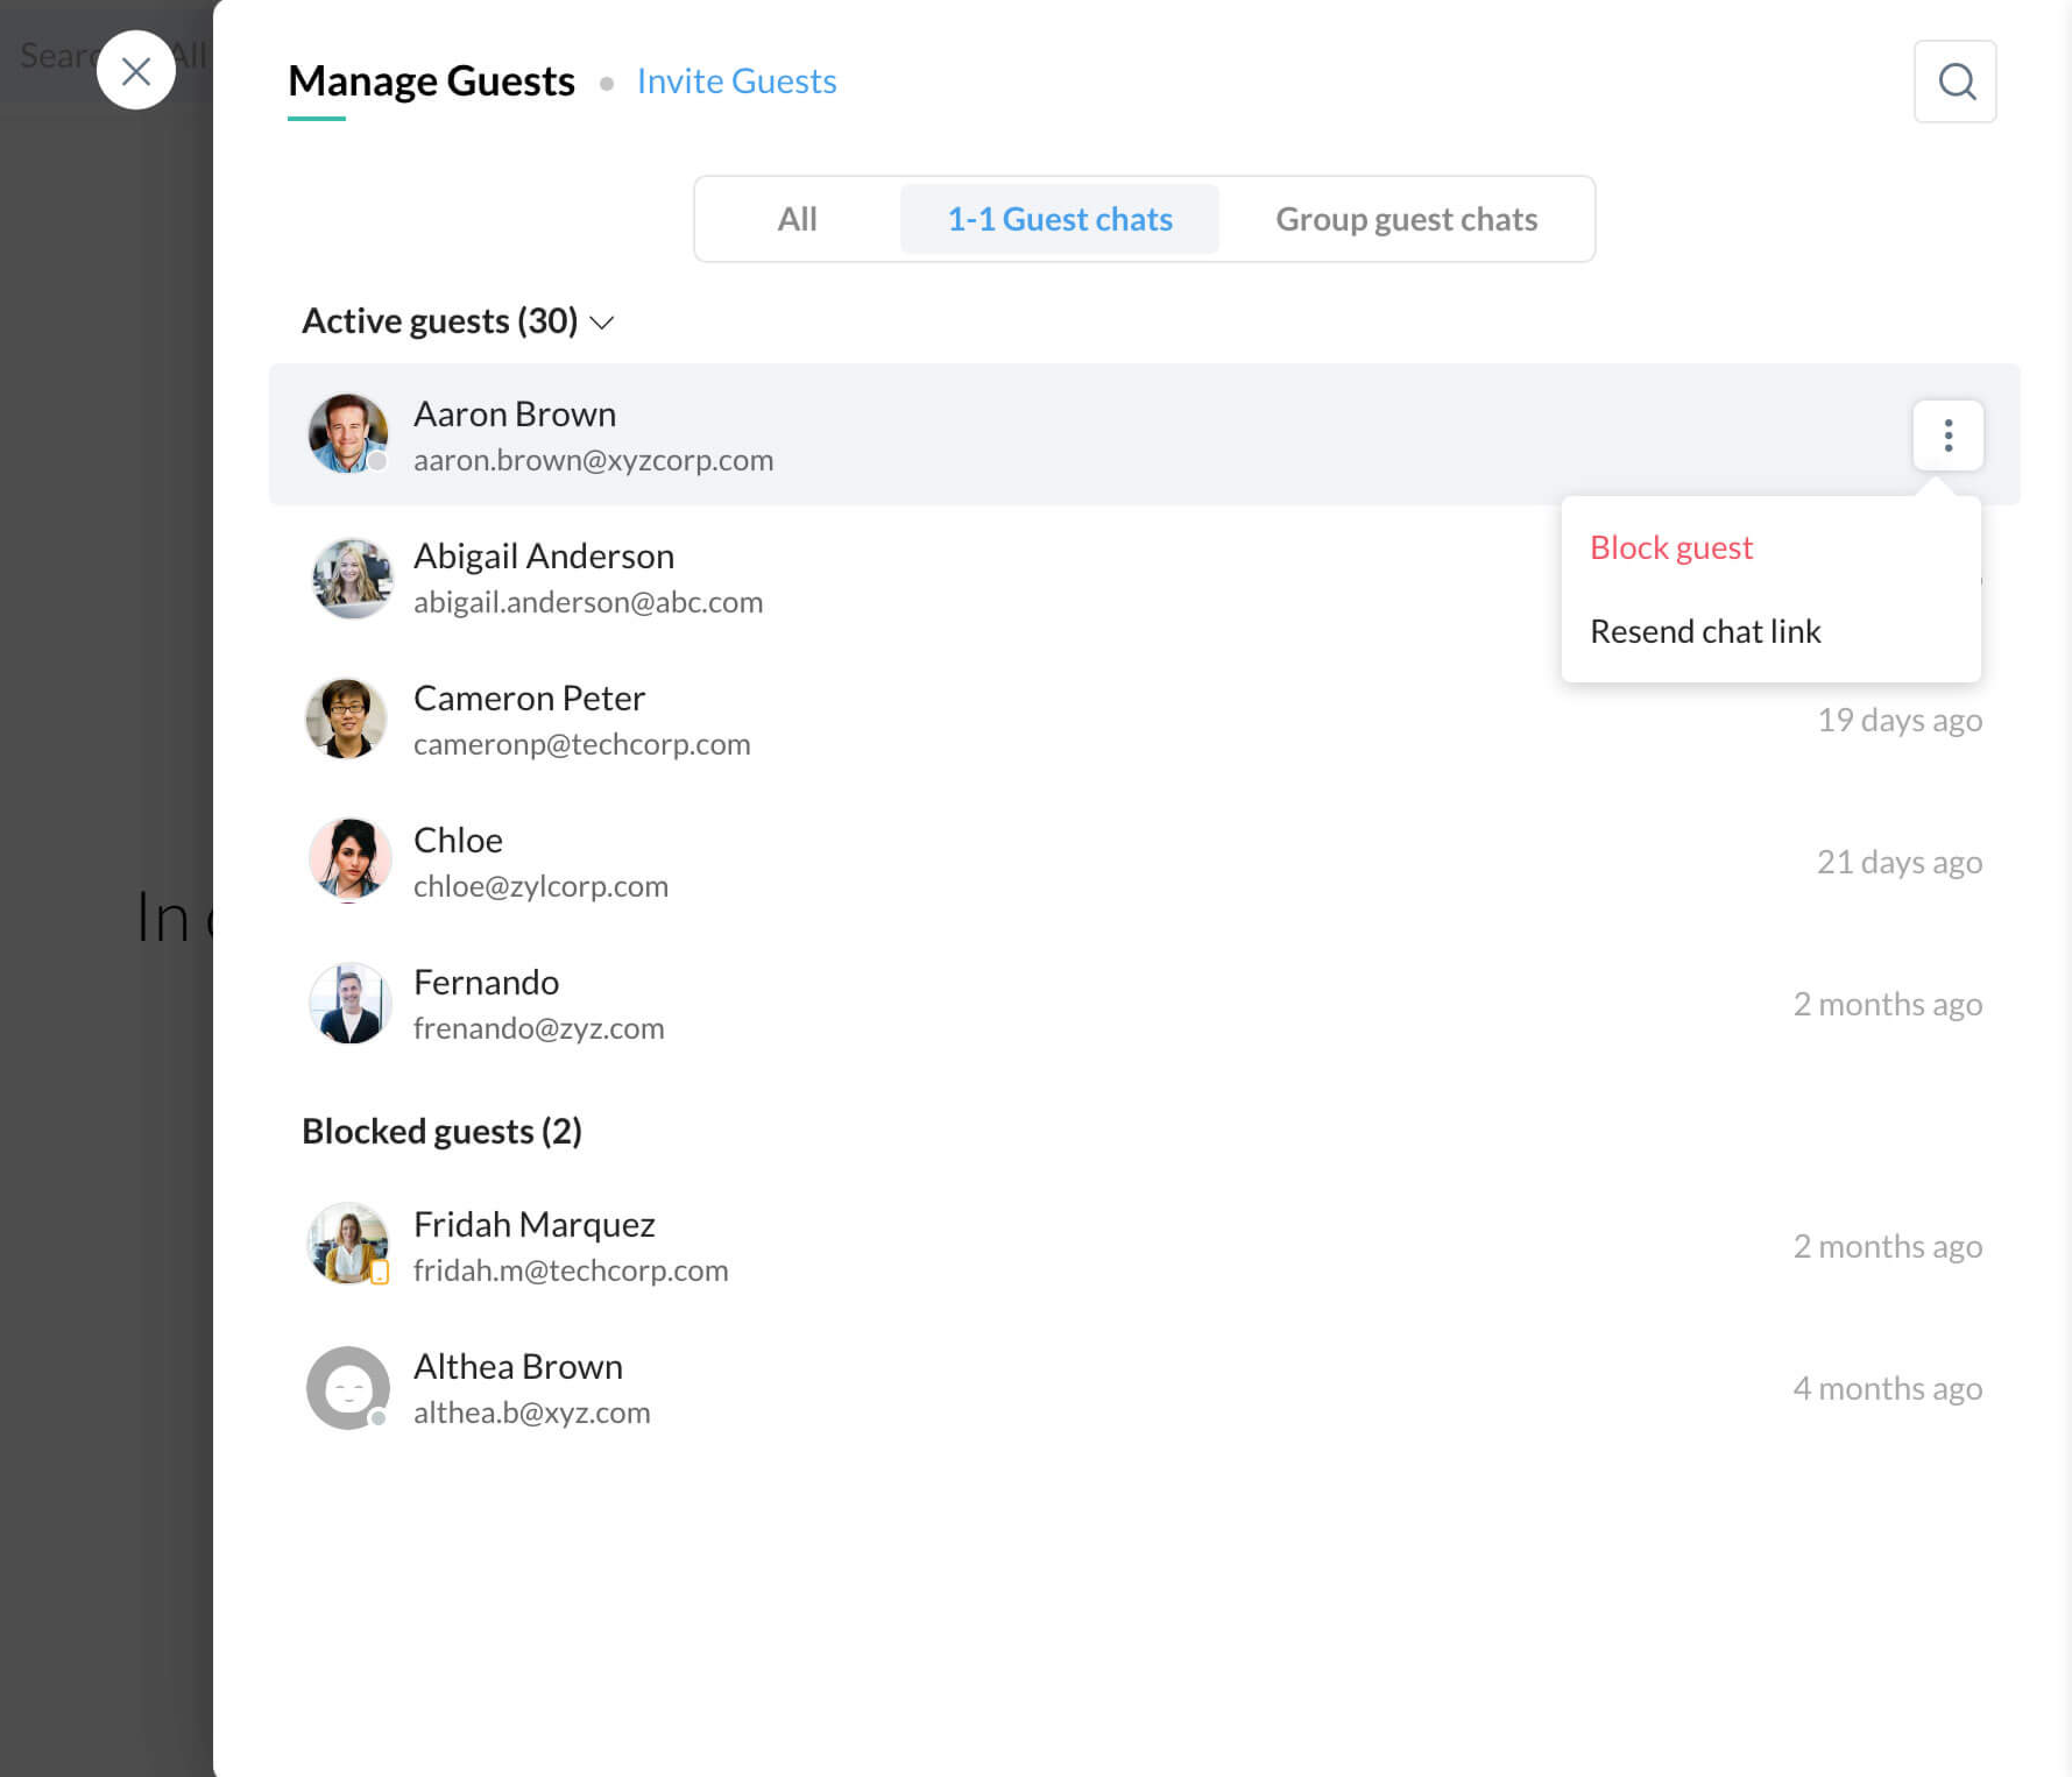Switch to 1-1 Guest chats tab
The width and height of the screenshot is (2072, 1777).
[x=1059, y=219]
